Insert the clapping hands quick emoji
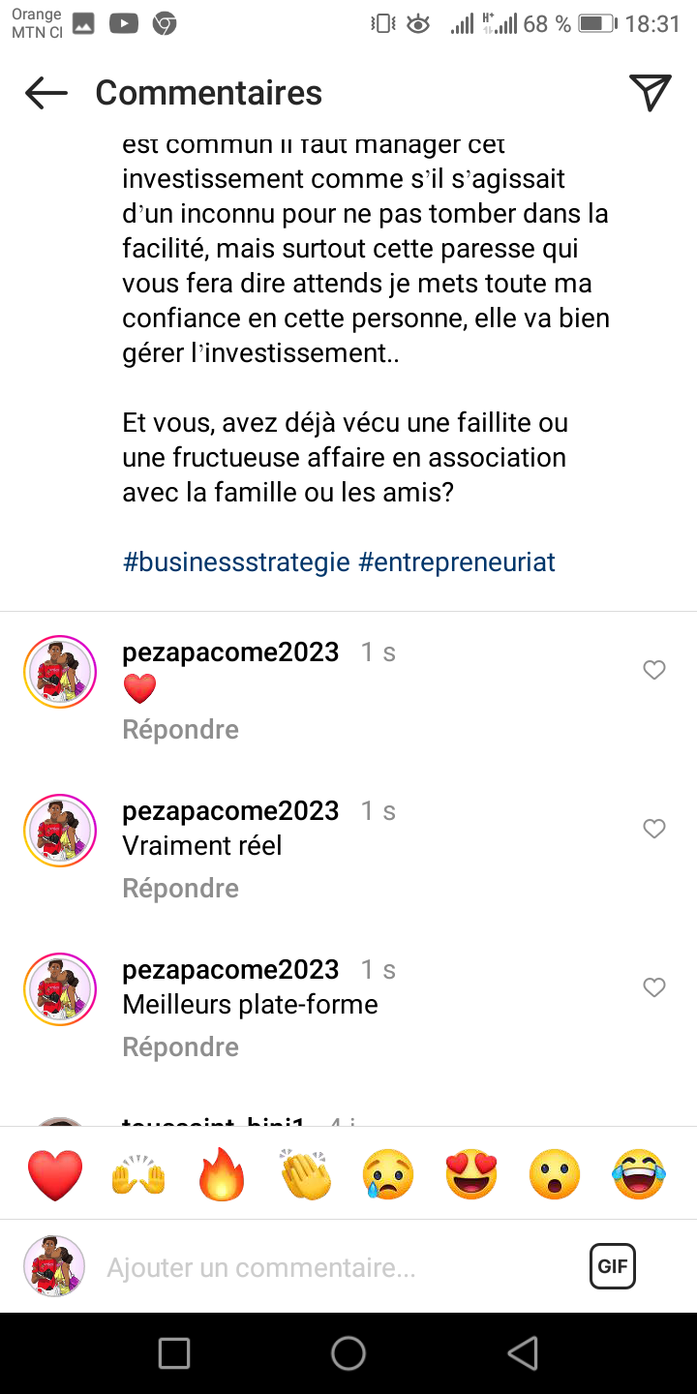697x1394 pixels. tap(305, 1175)
